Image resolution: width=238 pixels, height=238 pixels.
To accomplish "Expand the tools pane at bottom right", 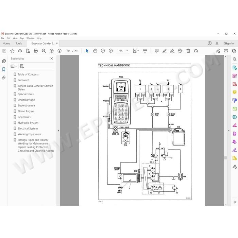I will point(235,202).
